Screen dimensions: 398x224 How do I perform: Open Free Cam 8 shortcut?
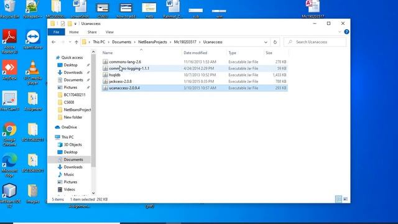9,101
